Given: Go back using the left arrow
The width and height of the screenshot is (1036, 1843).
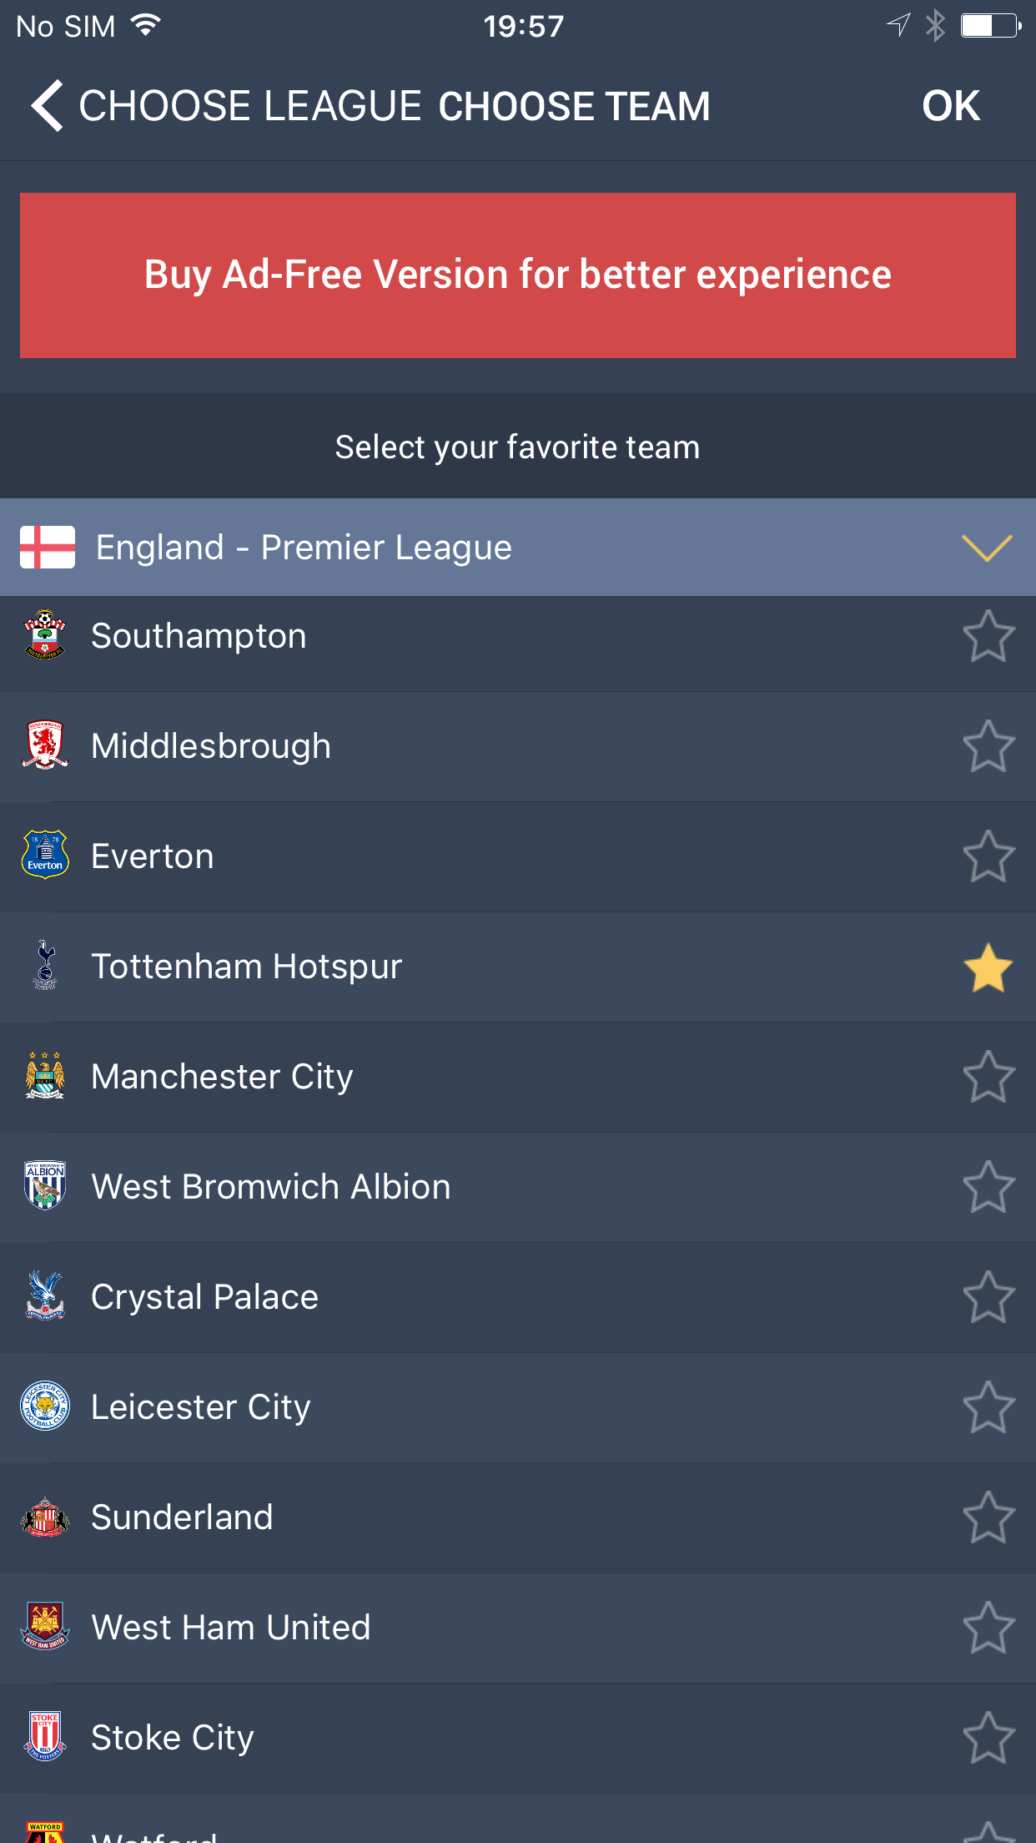Looking at the screenshot, I should click(x=47, y=106).
